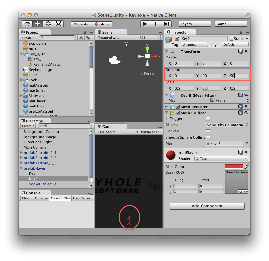Select the Scale tool in toolbar

click(x=59, y=24)
